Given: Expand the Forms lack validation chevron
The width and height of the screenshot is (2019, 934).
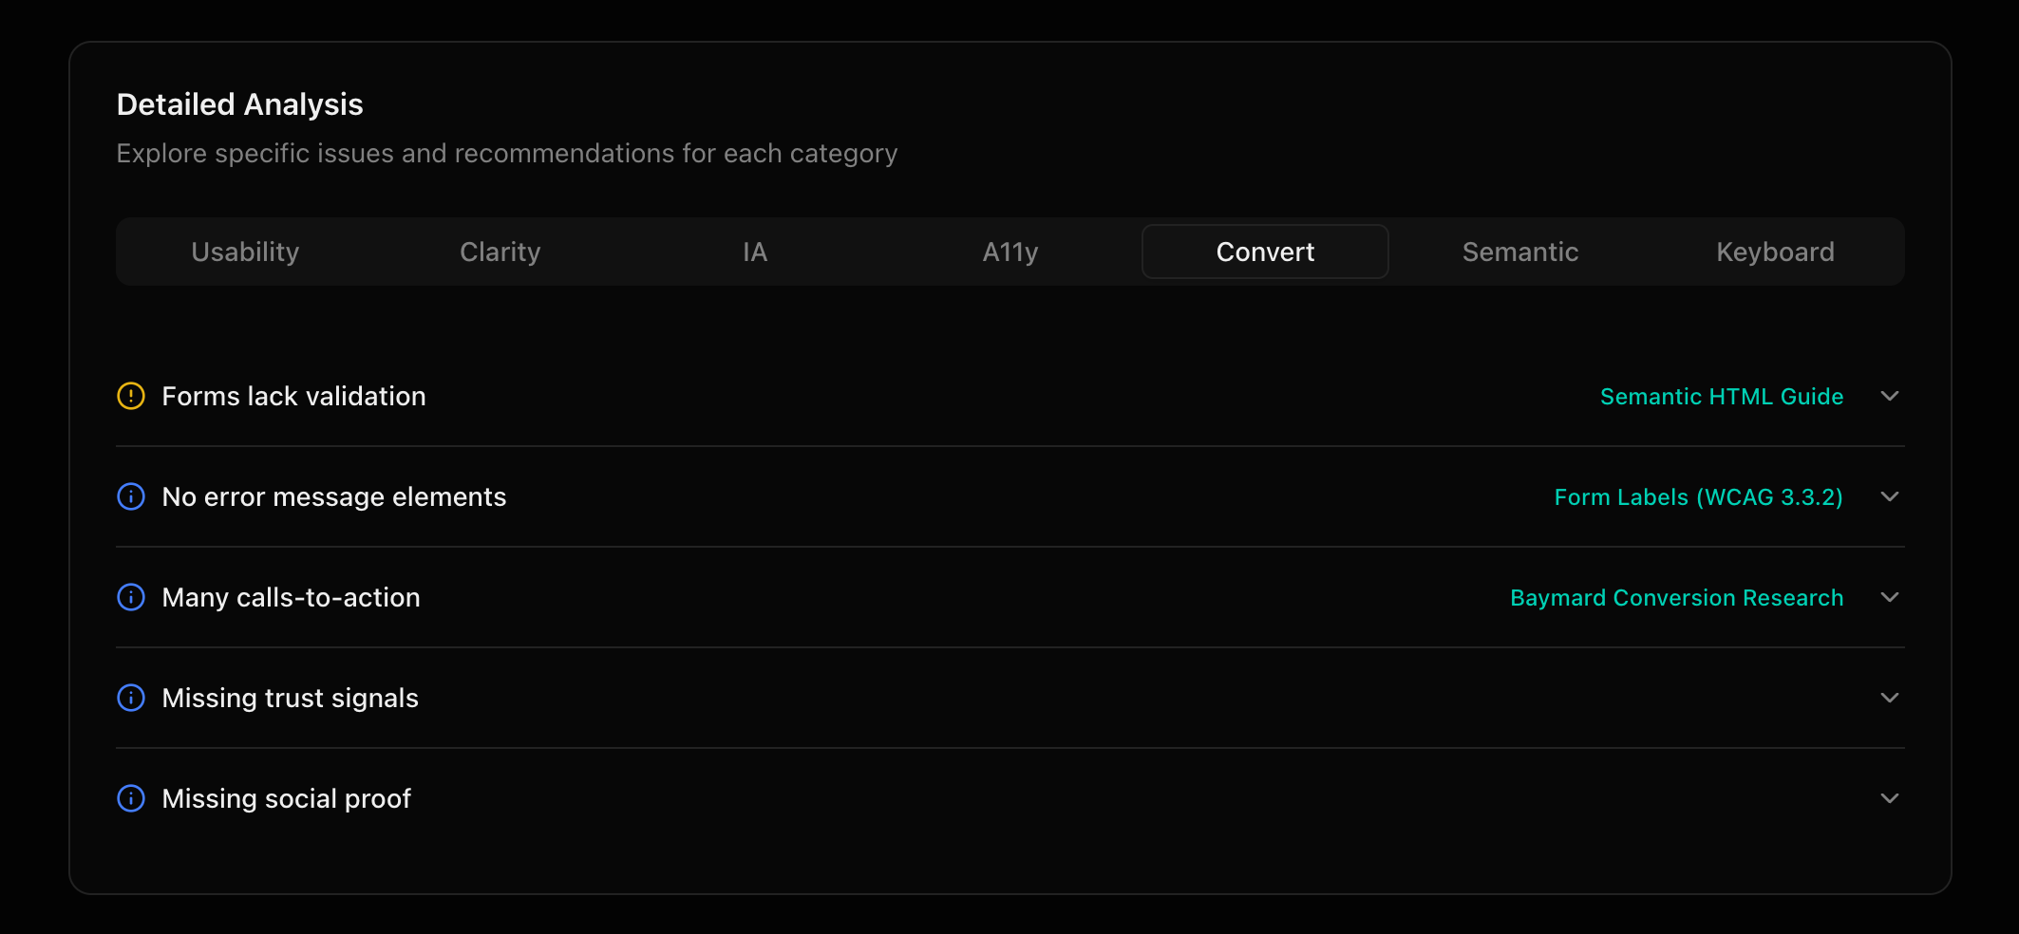Looking at the screenshot, I should pos(1889,396).
